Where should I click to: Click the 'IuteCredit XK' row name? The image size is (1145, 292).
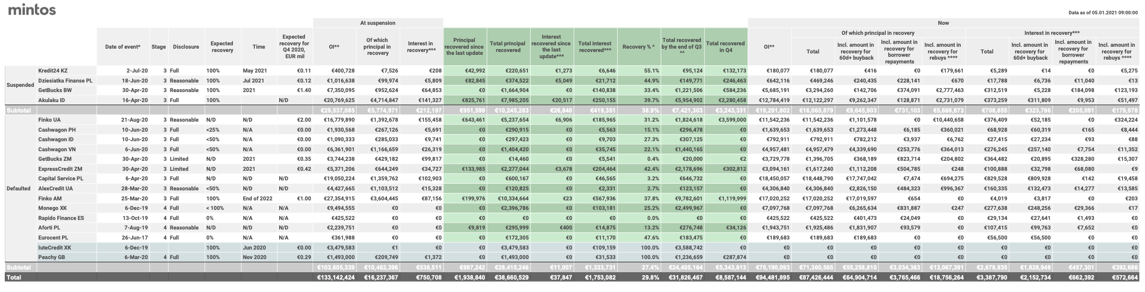[54, 248]
